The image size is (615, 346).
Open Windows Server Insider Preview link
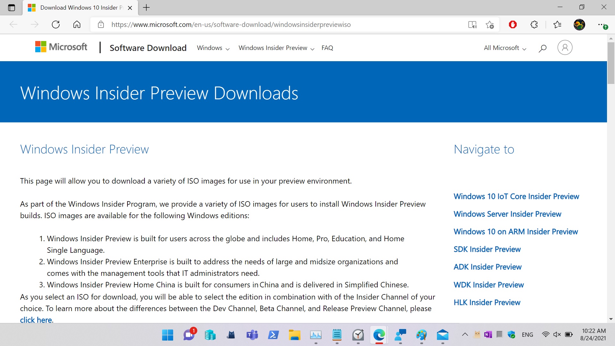coord(507,214)
